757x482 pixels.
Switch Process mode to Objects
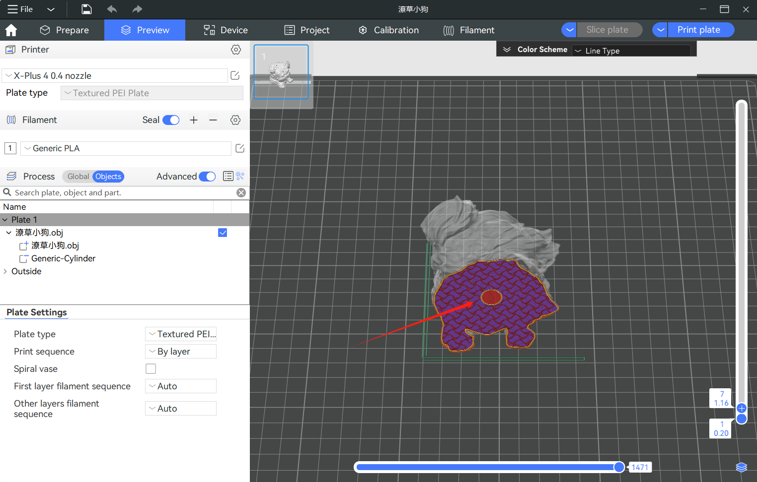pyautogui.click(x=108, y=177)
